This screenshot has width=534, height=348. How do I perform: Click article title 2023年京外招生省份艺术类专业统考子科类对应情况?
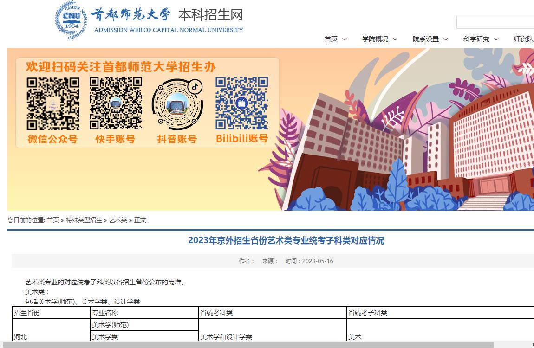286,240
